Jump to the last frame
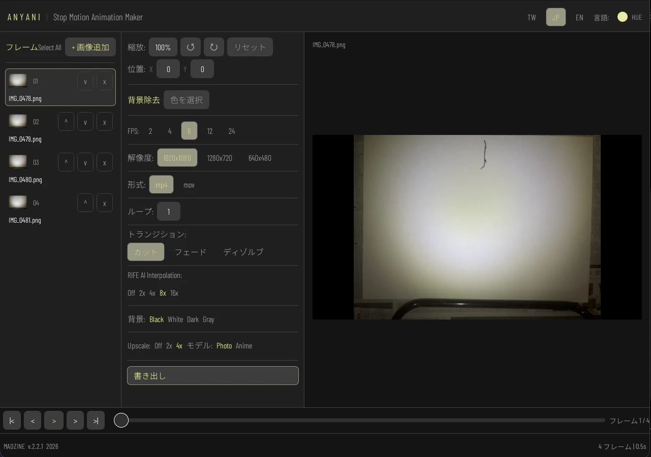Viewport: 651px width, 457px height. (x=96, y=420)
